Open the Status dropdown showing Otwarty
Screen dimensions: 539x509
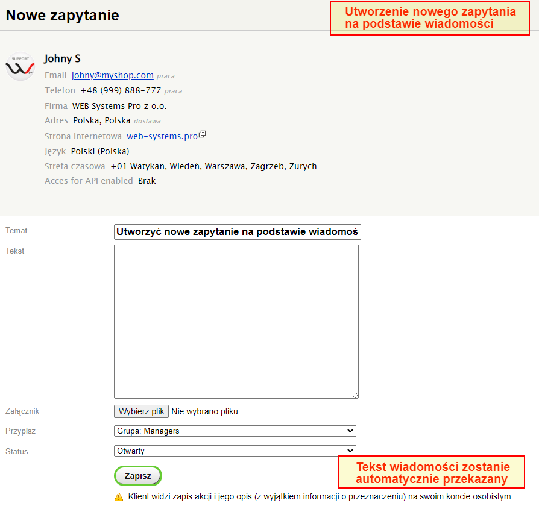235,451
